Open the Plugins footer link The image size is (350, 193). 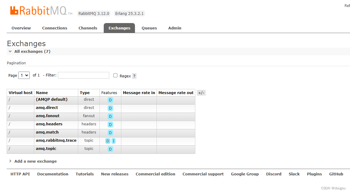(x=314, y=174)
